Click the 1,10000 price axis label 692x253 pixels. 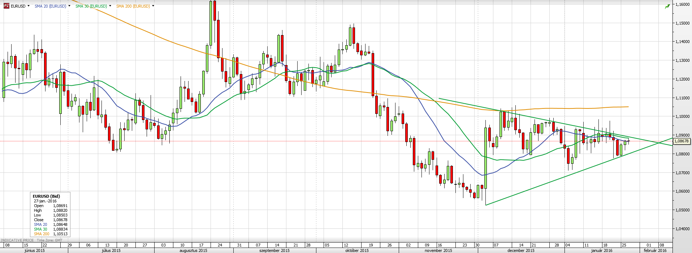[683, 116]
